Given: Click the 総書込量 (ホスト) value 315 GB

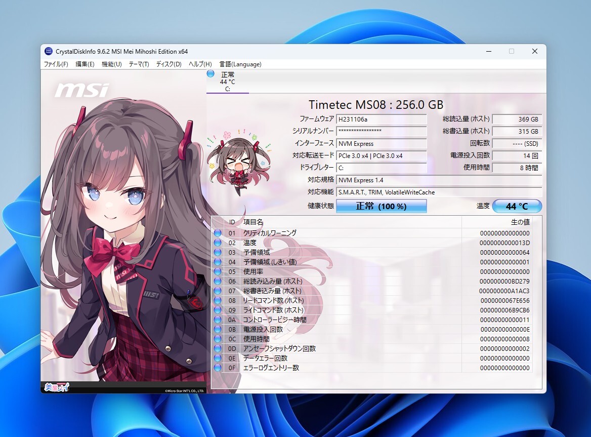Looking at the screenshot, I should 517,131.
